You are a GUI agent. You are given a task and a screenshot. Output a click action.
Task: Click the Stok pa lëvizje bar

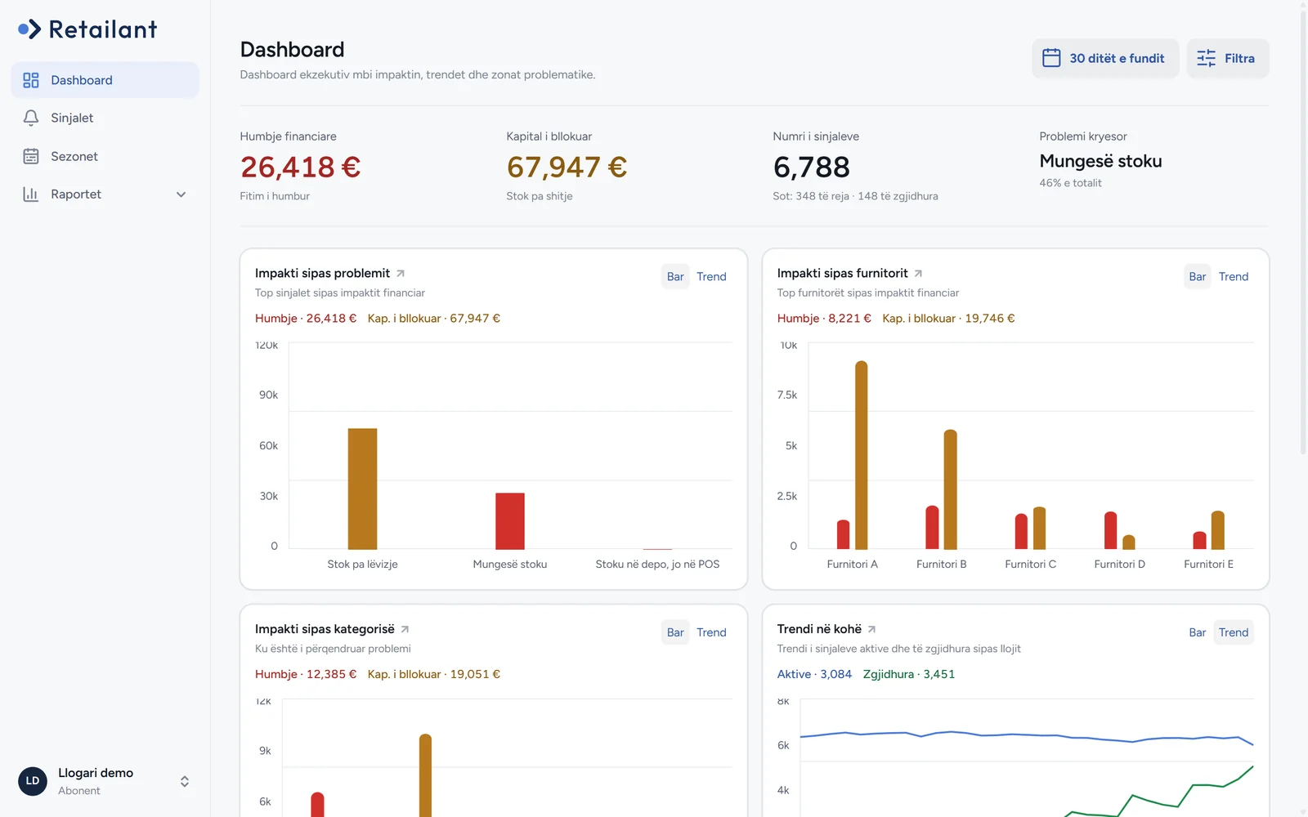click(x=362, y=489)
